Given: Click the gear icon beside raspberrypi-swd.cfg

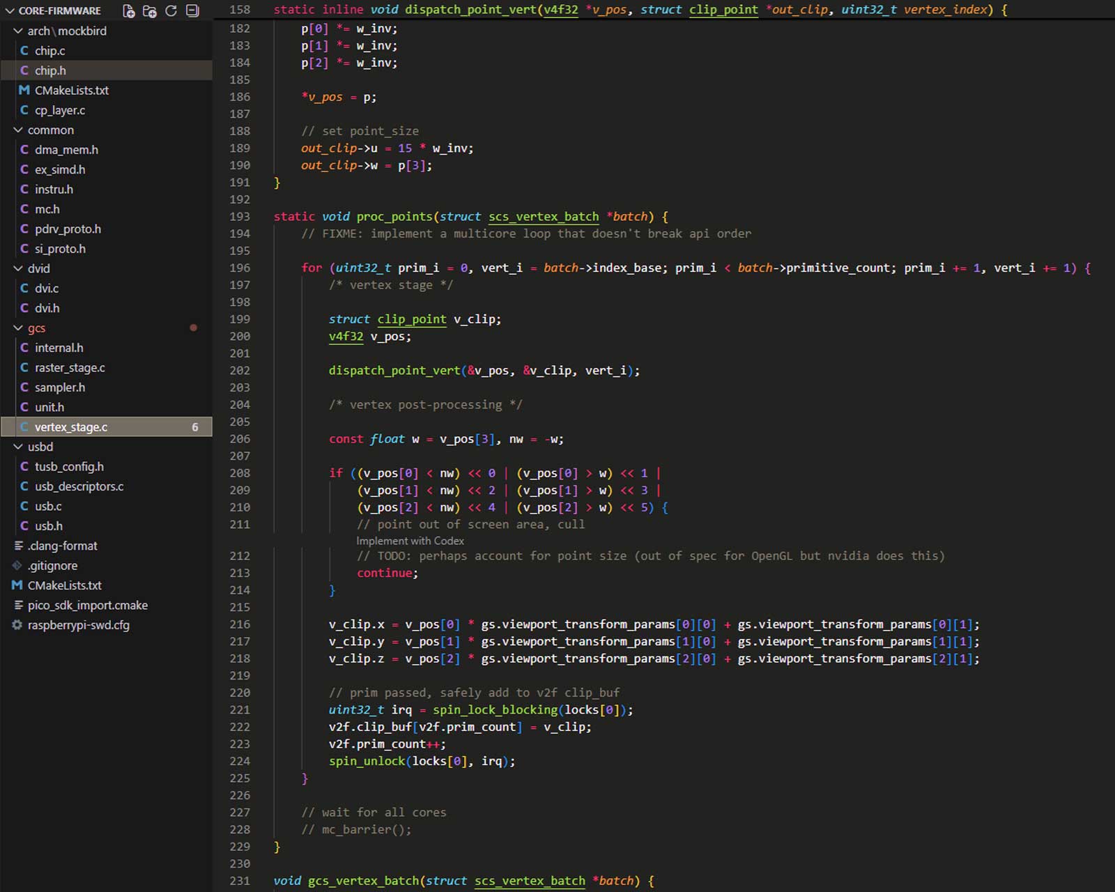Looking at the screenshot, I should (x=17, y=625).
